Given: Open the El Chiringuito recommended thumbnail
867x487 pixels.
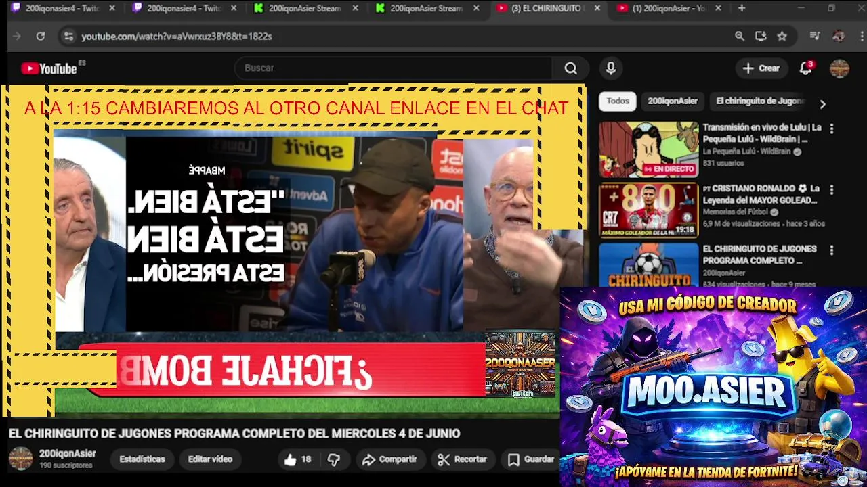Looking at the screenshot, I should click(648, 264).
